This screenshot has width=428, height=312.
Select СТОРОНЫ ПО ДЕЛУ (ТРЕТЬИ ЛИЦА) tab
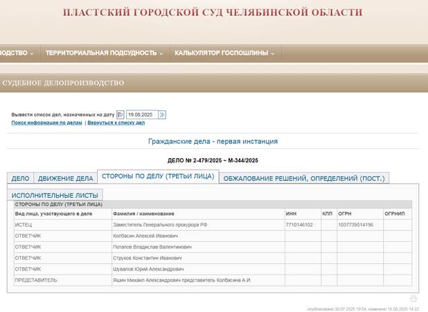click(x=158, y=176)
